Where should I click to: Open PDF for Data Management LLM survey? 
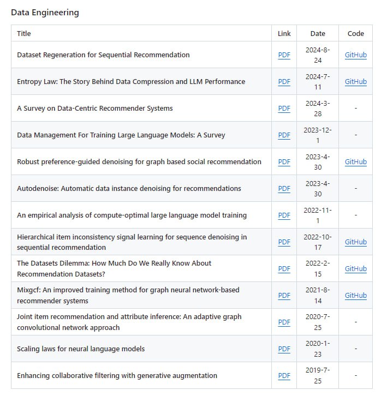click(x=284, y=135)
